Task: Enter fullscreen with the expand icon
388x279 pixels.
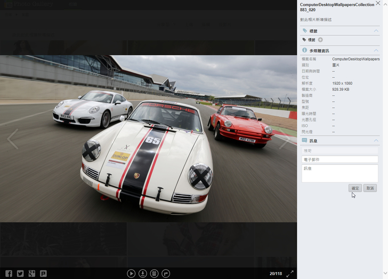Action: [x=290, y=274]
